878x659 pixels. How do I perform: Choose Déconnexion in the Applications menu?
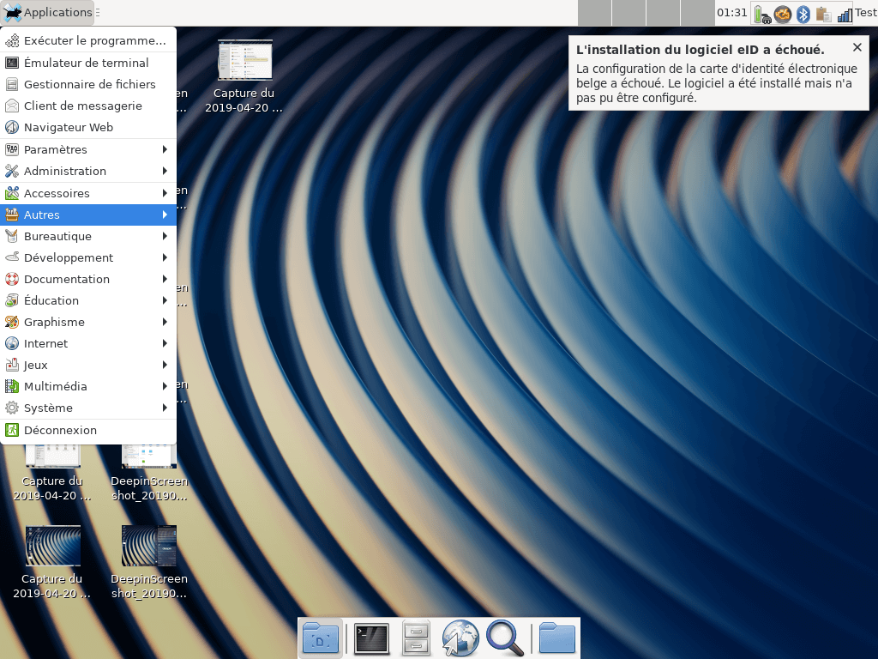pos(88,430)
